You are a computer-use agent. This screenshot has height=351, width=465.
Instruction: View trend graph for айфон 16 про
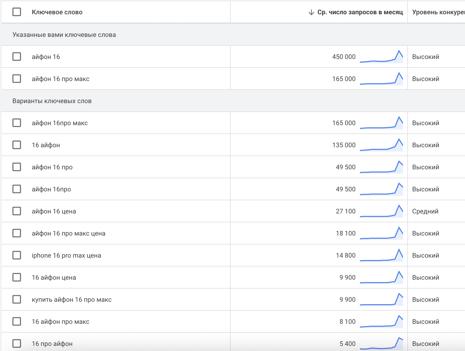381,167
